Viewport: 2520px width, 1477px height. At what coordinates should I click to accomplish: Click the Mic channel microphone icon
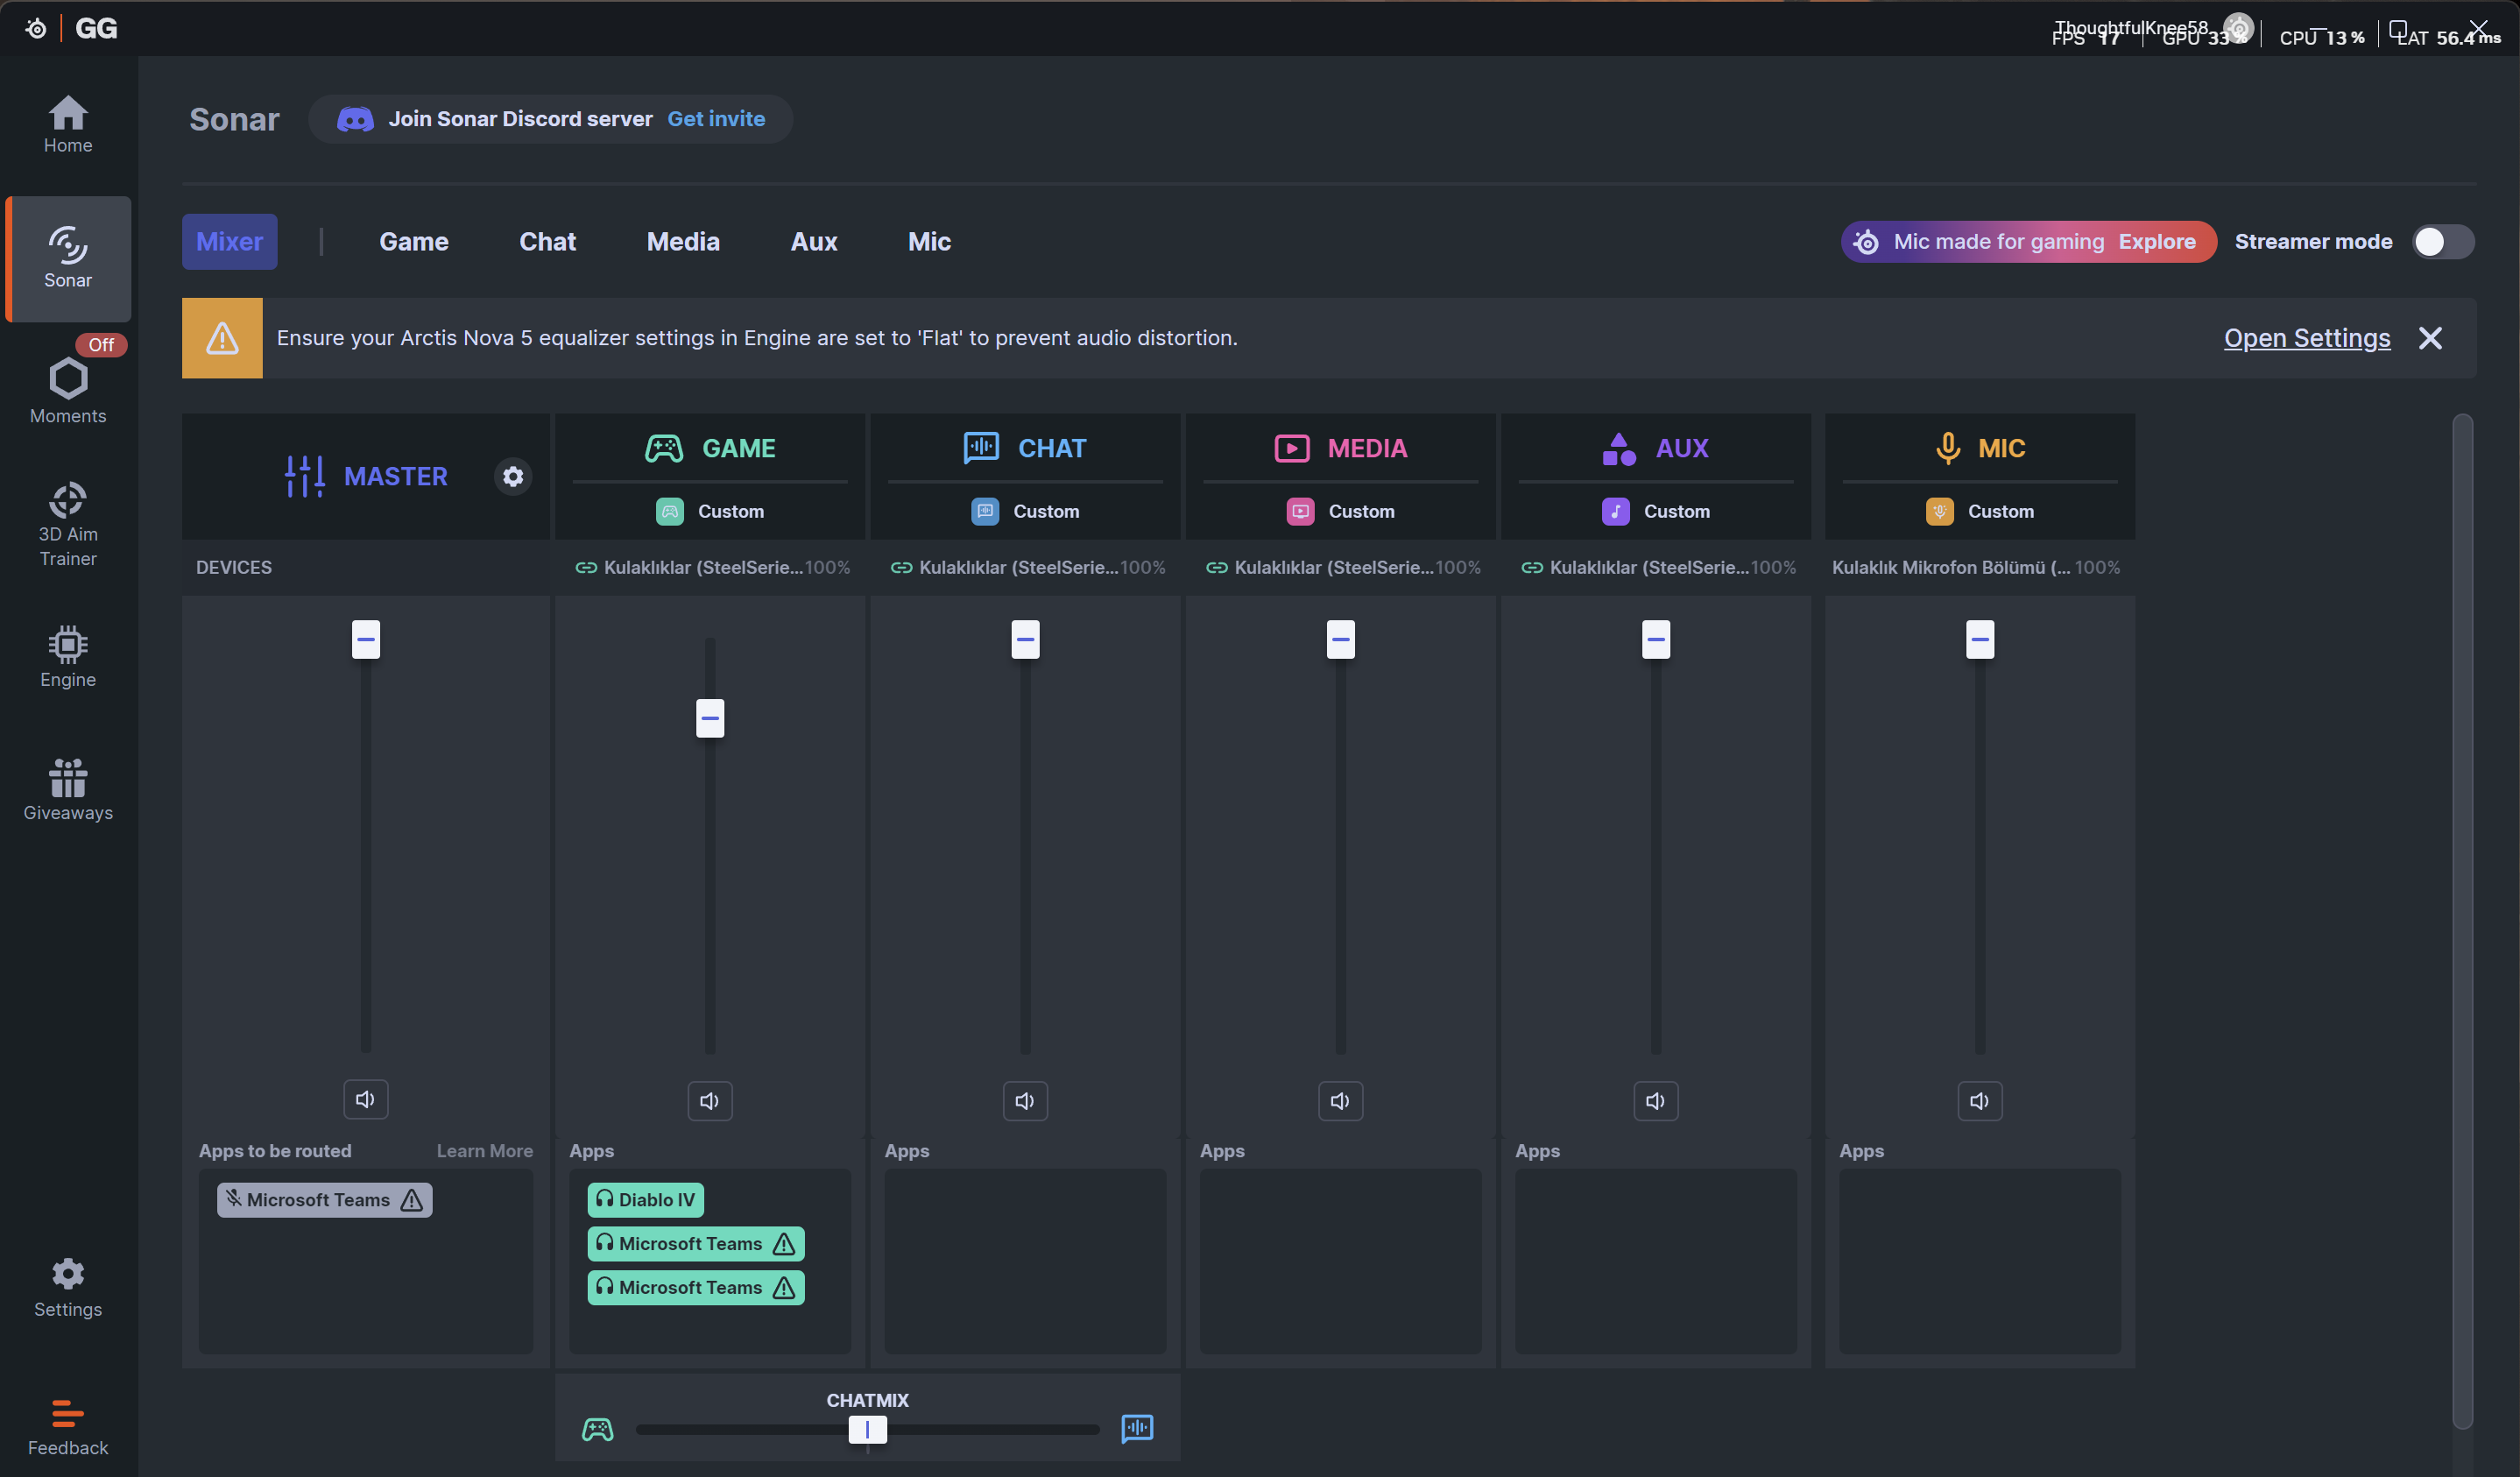[1947, 448]
